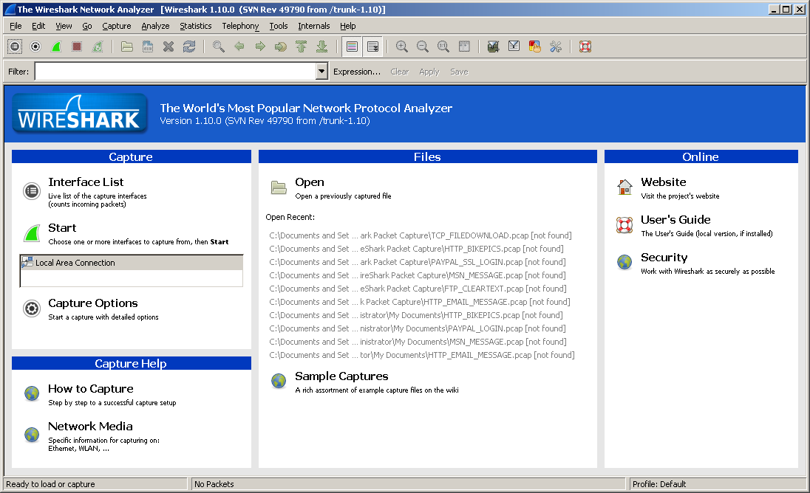Image resolution: width=810 pixels, height=493 pixels.
Task: Open recent file TCP_FILEDOWNLOAD.pcap
Action: 421,235
